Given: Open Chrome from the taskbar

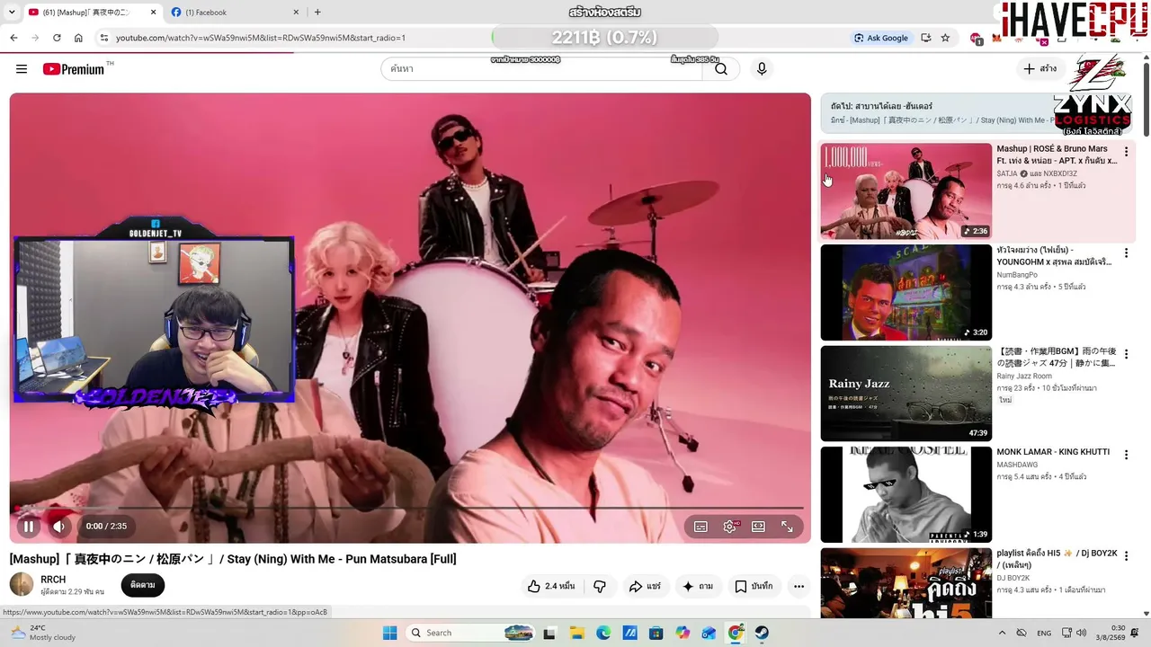Looking at the screenshot, I should pyautogui.click(x=736, y=633).
